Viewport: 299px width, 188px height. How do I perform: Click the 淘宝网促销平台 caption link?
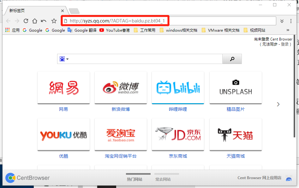click(x=121, y=156)
